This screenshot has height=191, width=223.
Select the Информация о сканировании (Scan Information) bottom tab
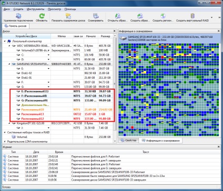coord(160,141)
